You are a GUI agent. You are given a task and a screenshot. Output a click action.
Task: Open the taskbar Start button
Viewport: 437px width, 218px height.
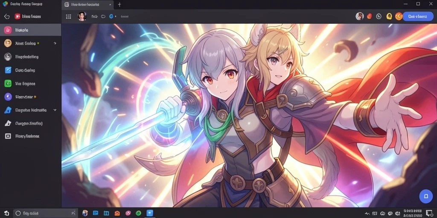click(6, 213)
